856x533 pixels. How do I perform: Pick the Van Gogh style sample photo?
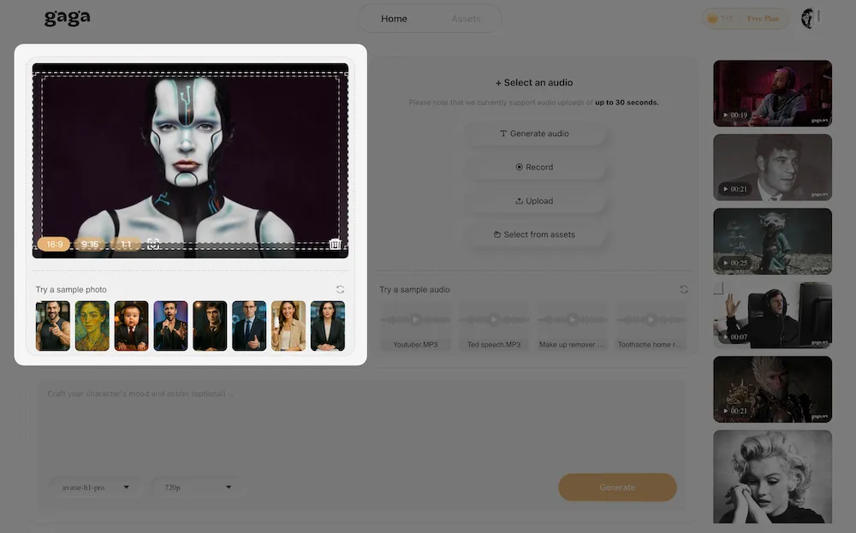pos(92,326)
